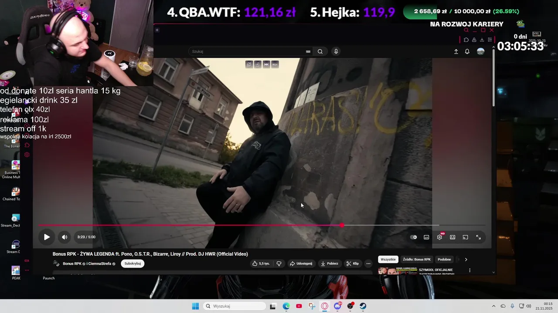Click the red playhead scrubber dot
Image resolution: width=558 pixels, height=313 pixels.
342,225
